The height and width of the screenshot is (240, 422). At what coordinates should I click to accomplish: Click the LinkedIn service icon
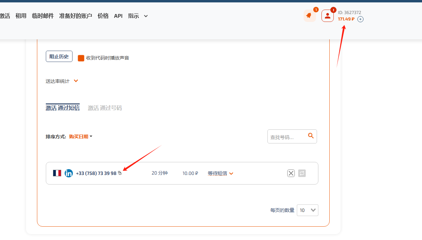(x=68, y=173)
